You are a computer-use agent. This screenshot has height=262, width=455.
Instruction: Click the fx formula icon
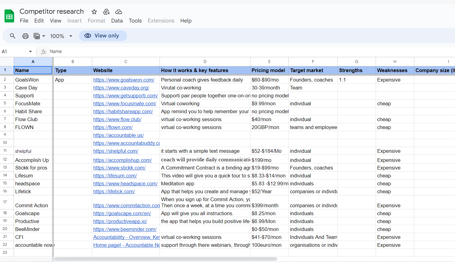click(43, 52)
